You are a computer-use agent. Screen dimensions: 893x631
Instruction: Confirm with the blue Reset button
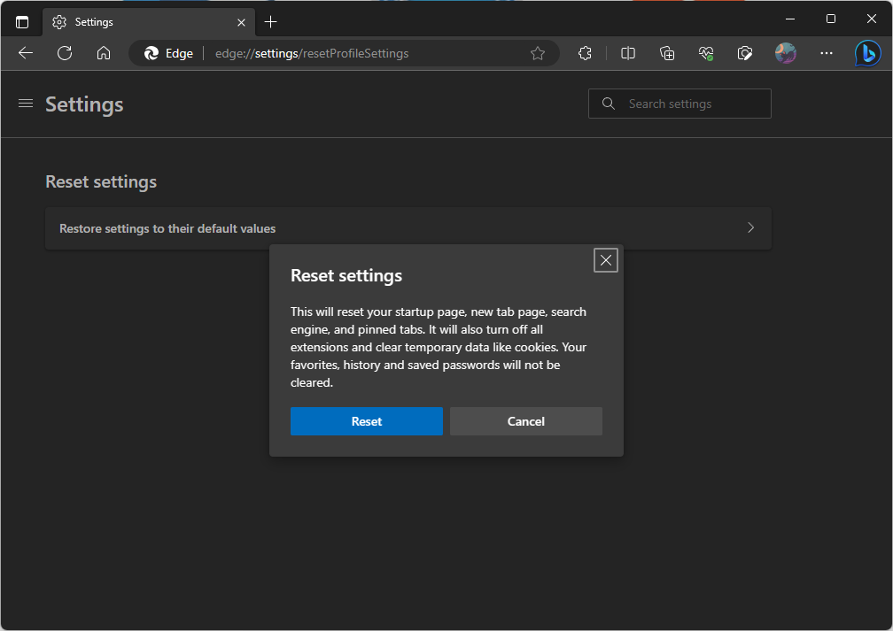[x=366, y=421]
